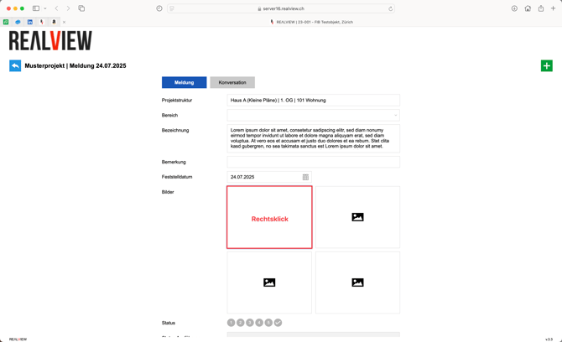Open the blue cloud pinned tab
Screen dimensions: 562x342
pos(18,22)
